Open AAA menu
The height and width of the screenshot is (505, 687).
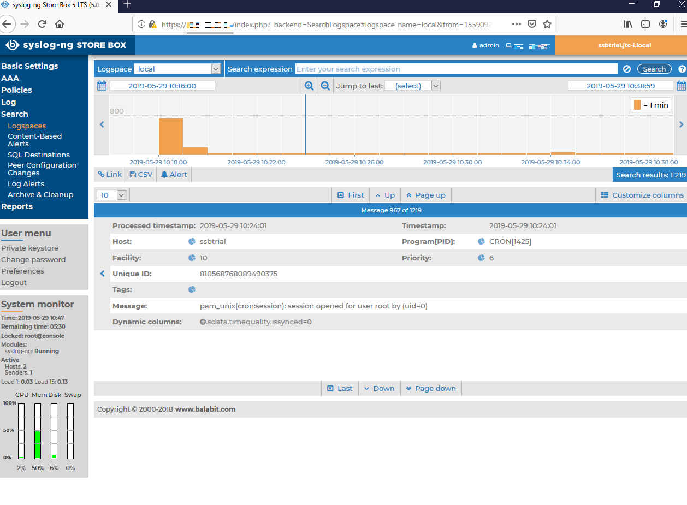coord(10,78)
